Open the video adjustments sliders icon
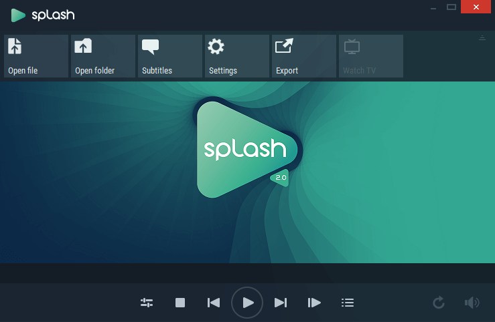Screen dimensions: 495x322 (x=147, y=303)
